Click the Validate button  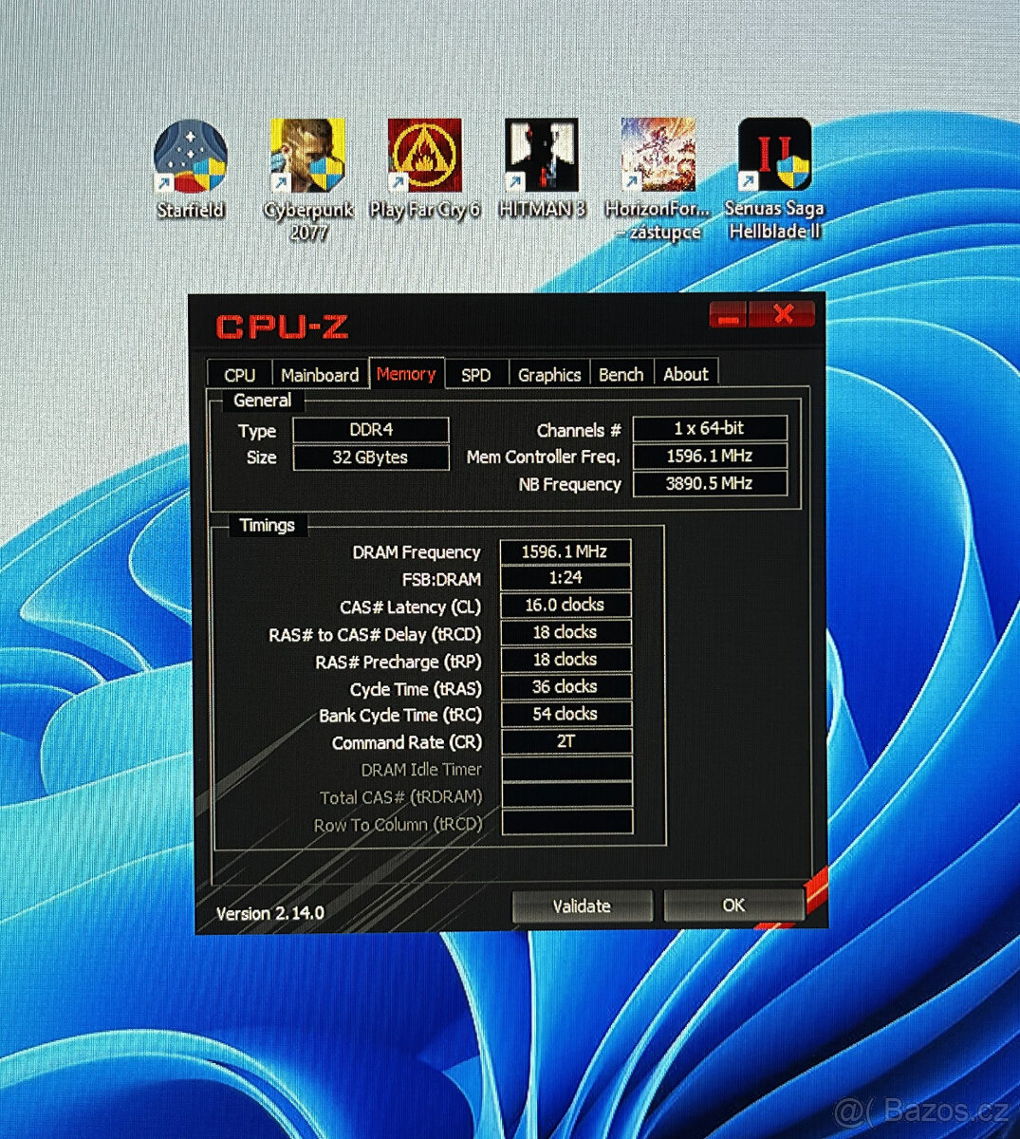click(x=582, y=905)
